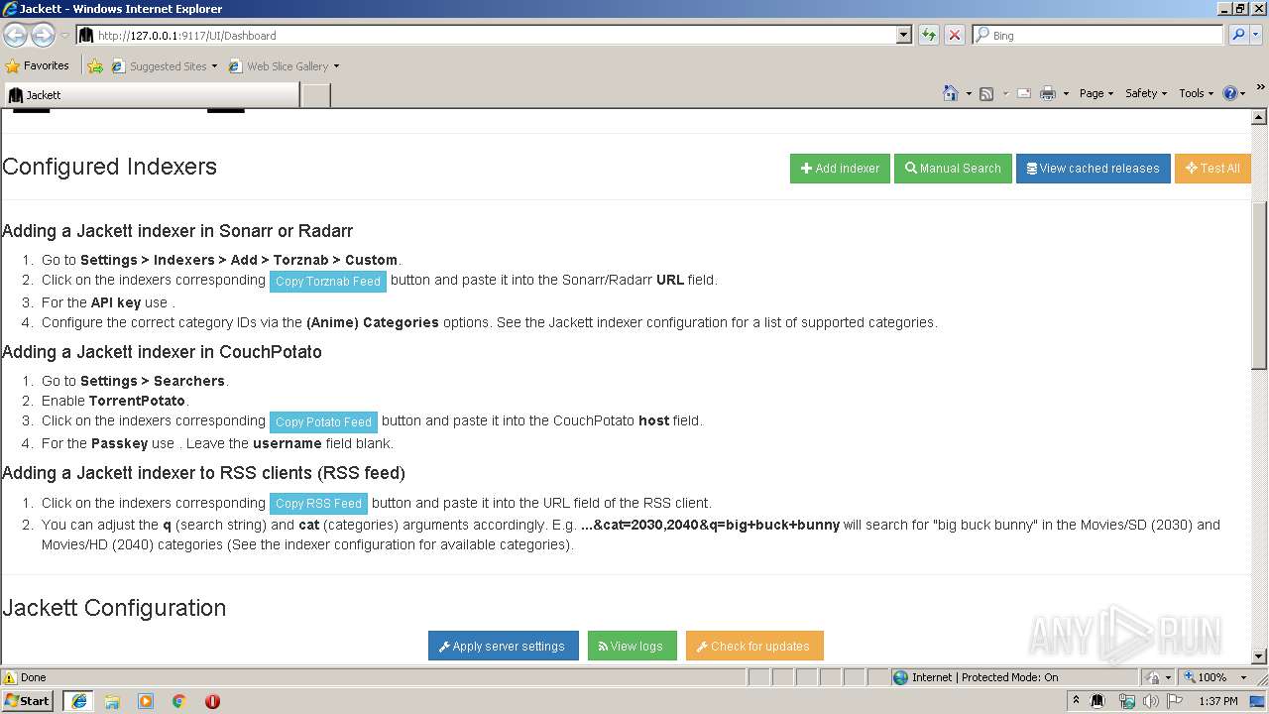Expand the Print dropdown arrow
Image resolution: width=1269 pixels, height=714 pixels.
point(1066,93)
